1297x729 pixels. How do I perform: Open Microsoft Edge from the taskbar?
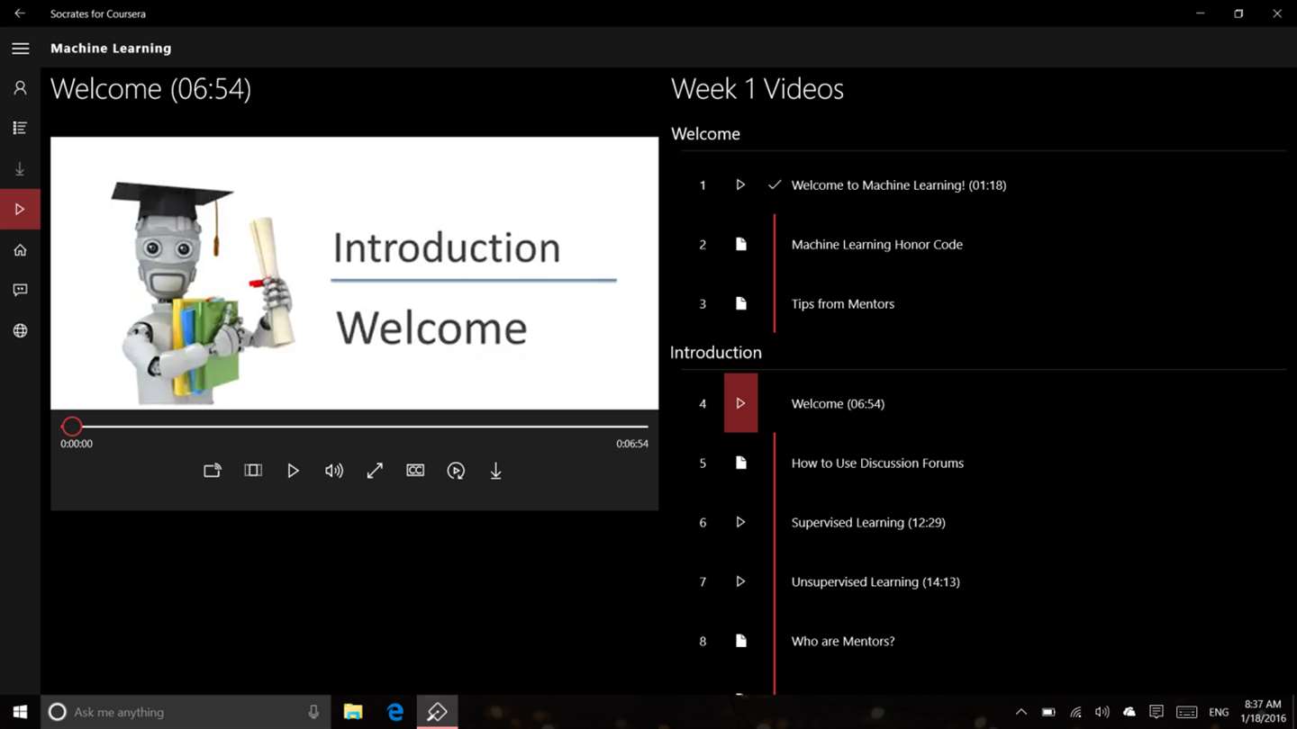coord(395,712)
